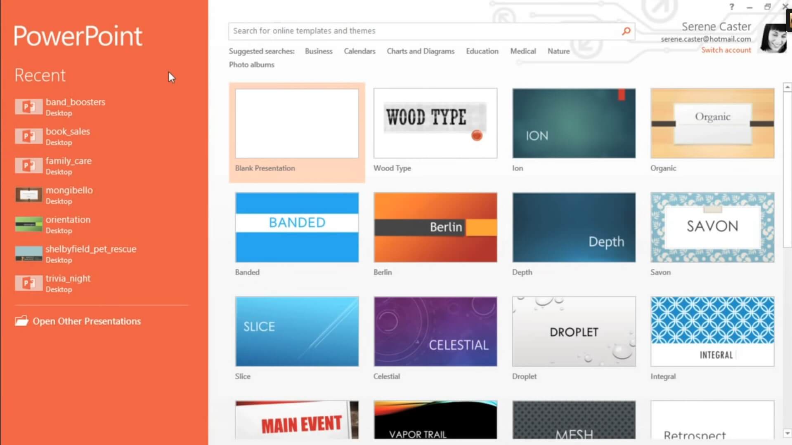
Task: Click the search magnifier icon
Action: pyautogui.click(x=626, y=31)
